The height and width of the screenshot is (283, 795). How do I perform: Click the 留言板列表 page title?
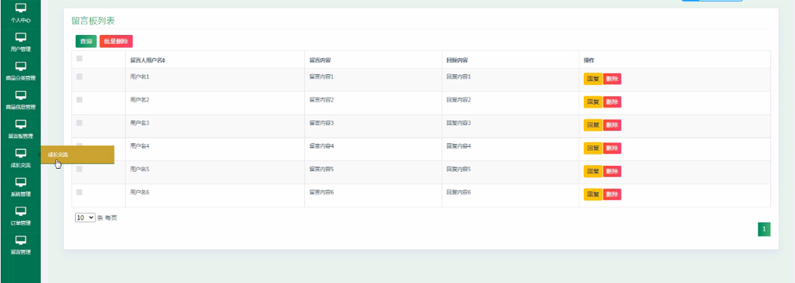click(92, 21)
